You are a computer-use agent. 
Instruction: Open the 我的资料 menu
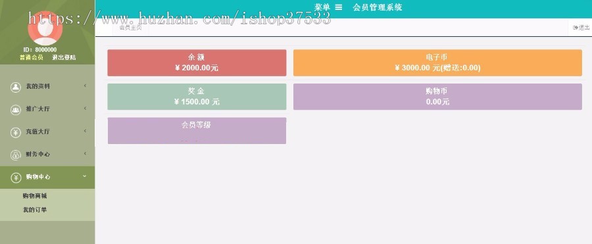[47, 87]
